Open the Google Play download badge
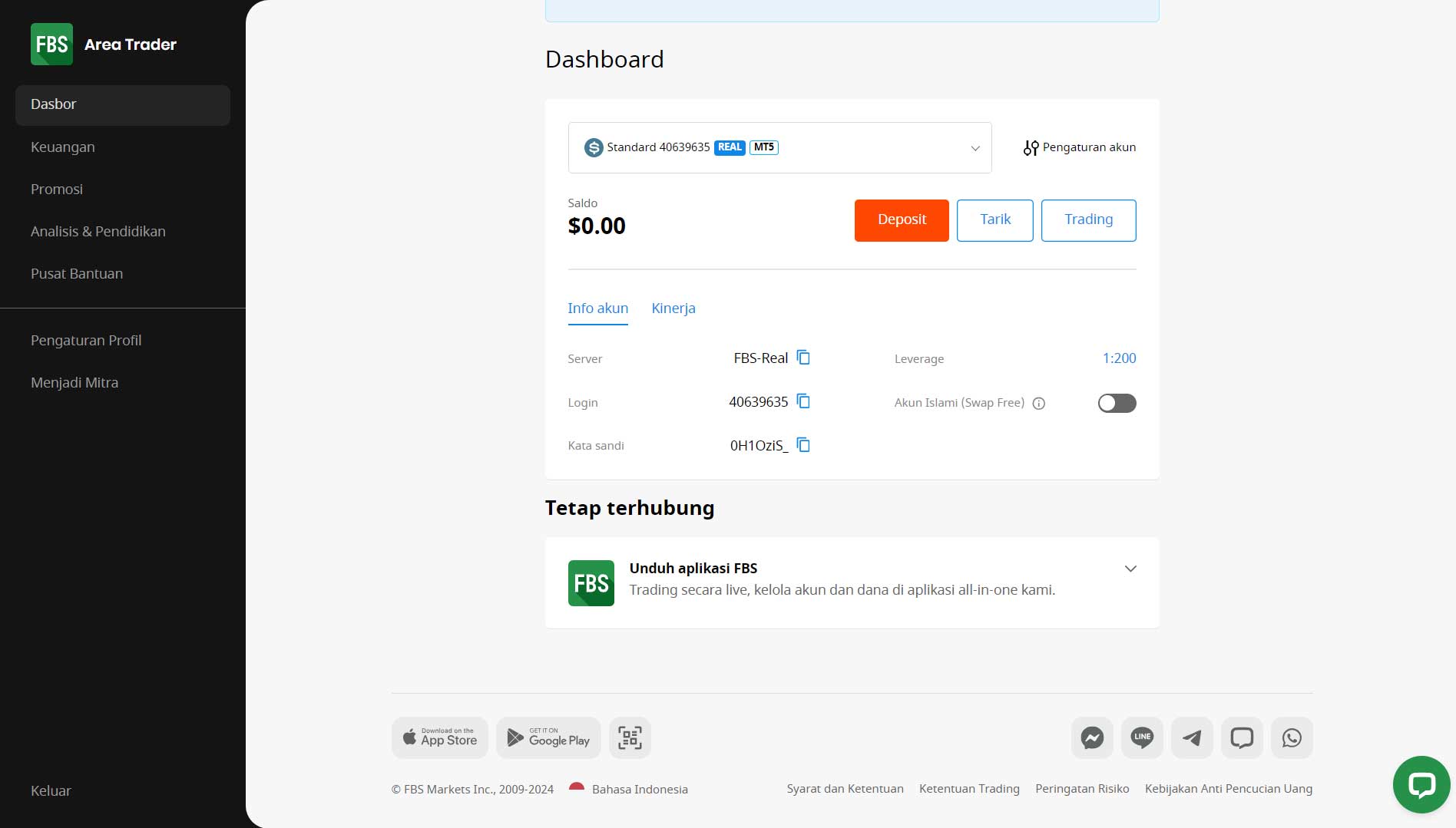The width and height of the screenshot is (1456, 828). 548,737
